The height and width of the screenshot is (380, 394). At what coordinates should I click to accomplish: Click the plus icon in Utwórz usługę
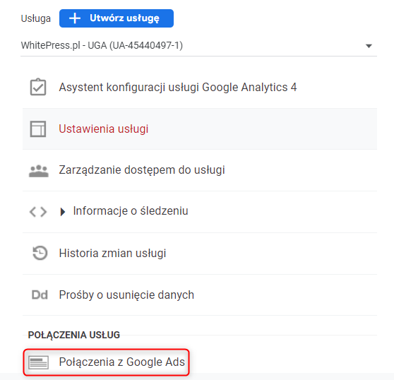[75, 18]
